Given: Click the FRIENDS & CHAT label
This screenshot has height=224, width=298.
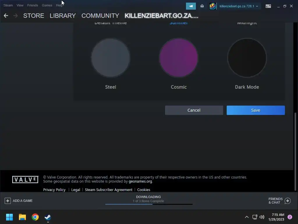Looking at the screenshot, I should tap(276, 201).
